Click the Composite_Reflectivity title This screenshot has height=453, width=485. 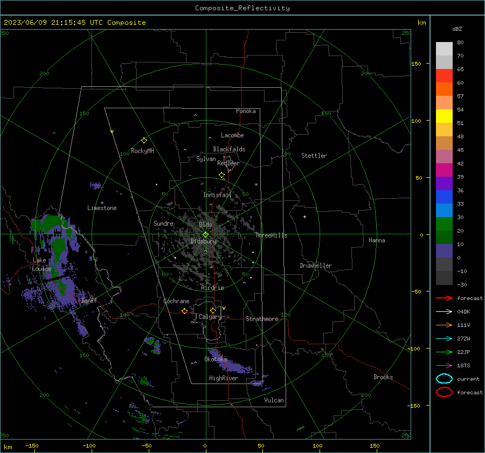[242, 8]
